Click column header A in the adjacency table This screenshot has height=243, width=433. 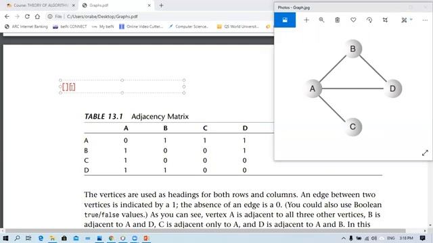pyautogui.click(x=126, y=128)
